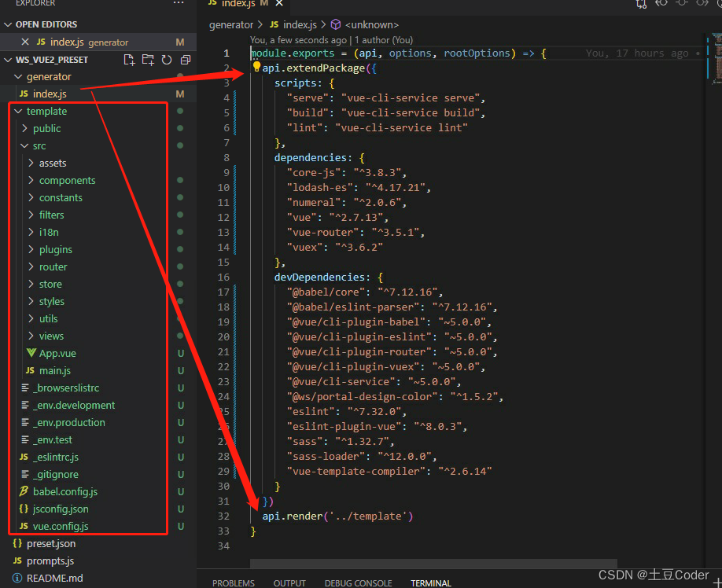The image size is (722, 588).
Task: Click the JS icon beside _eslintrc.js
Action: (x=24, y=457)
